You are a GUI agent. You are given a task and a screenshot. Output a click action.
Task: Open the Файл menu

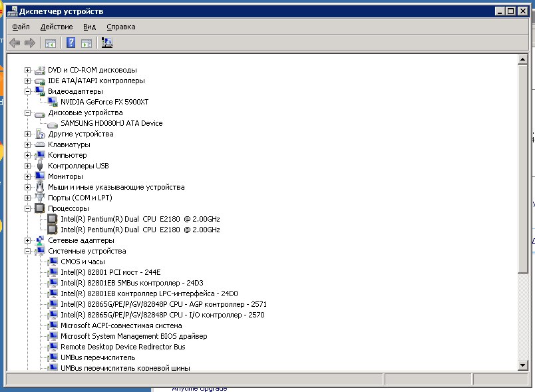tap(21, 27)
